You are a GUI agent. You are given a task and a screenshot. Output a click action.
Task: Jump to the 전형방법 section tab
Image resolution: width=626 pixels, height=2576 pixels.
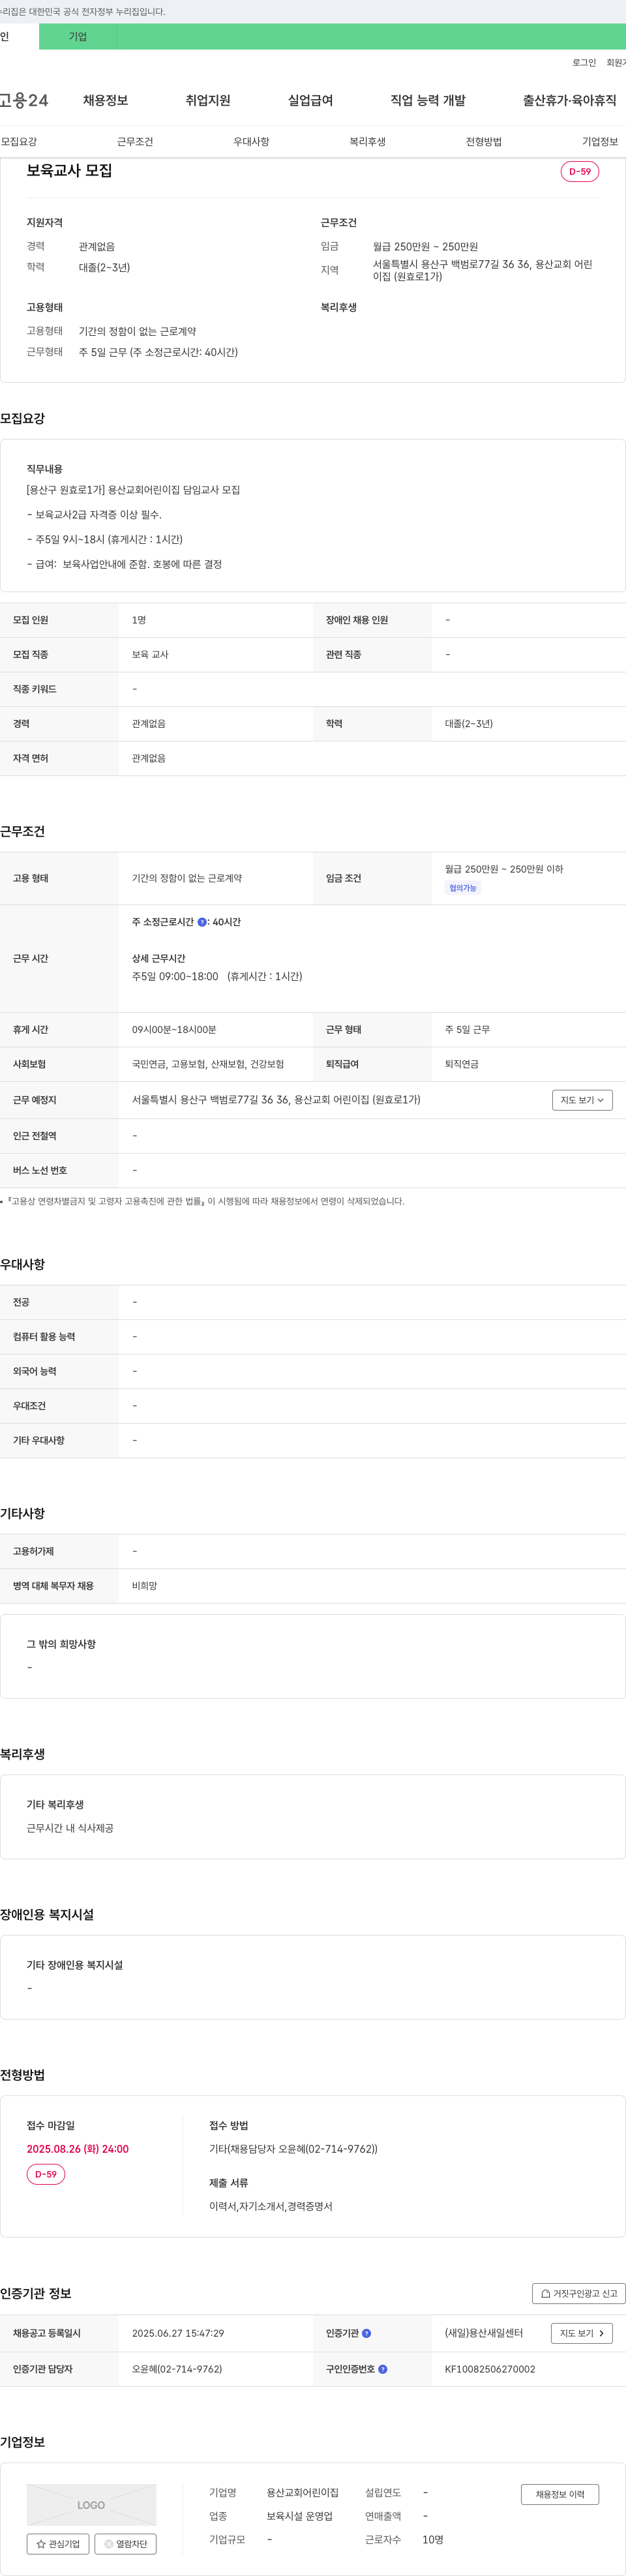point(484,142)
